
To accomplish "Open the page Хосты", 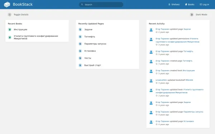I will 88,58.
